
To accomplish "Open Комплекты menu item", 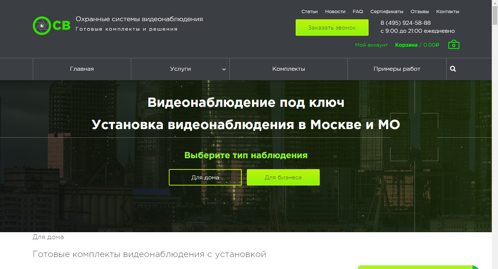I will point(288,69).
